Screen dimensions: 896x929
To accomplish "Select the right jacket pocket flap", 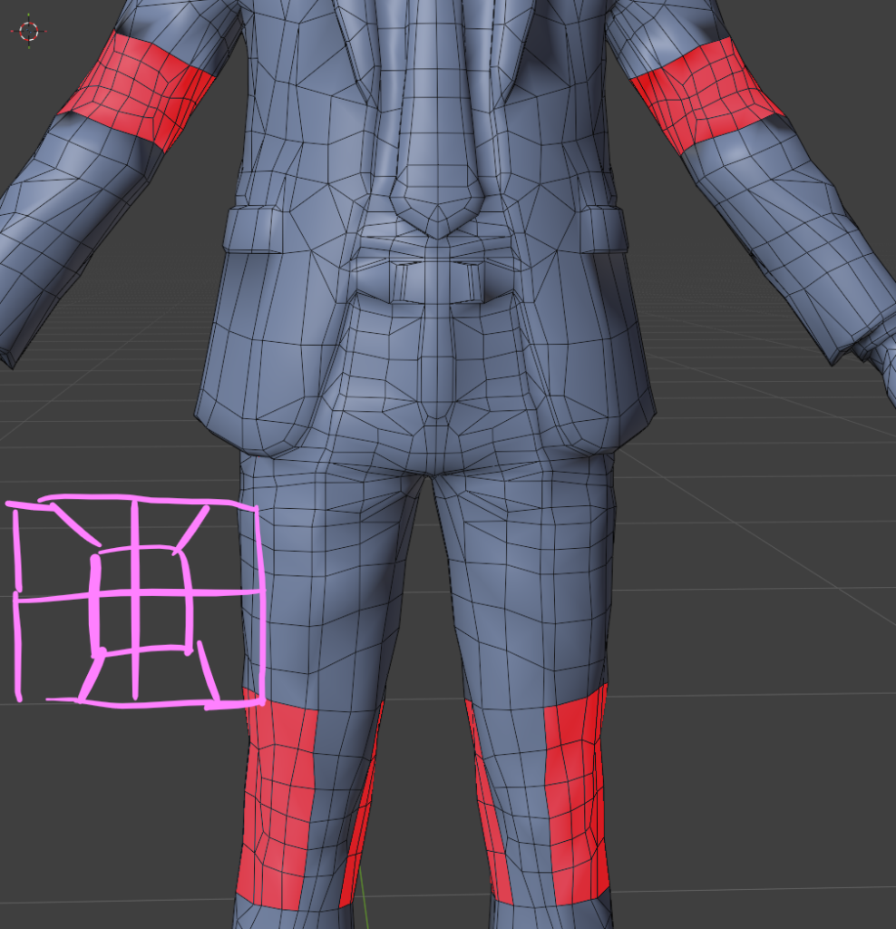I will tap(604, 228).
